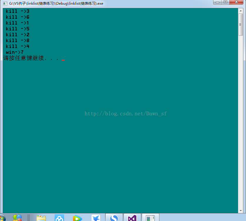Open the Windows Start menu orb
This screenshot has height=221, width=246.
pos(2,218)
